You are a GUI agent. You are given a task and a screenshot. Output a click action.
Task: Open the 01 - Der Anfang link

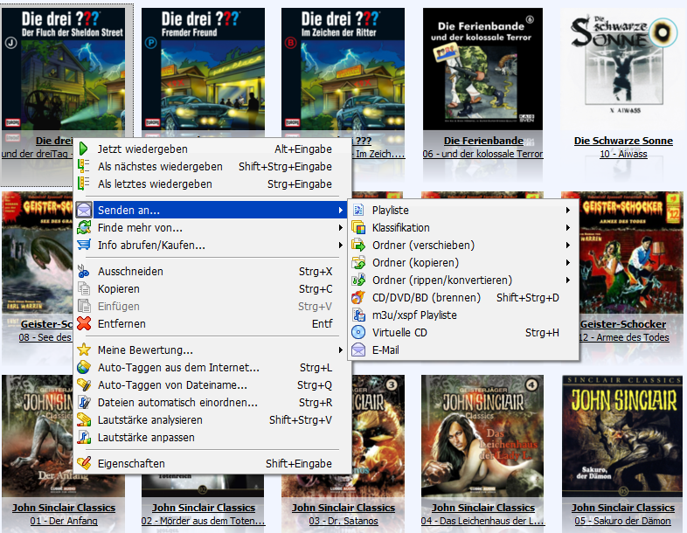[x=64, y=521]
